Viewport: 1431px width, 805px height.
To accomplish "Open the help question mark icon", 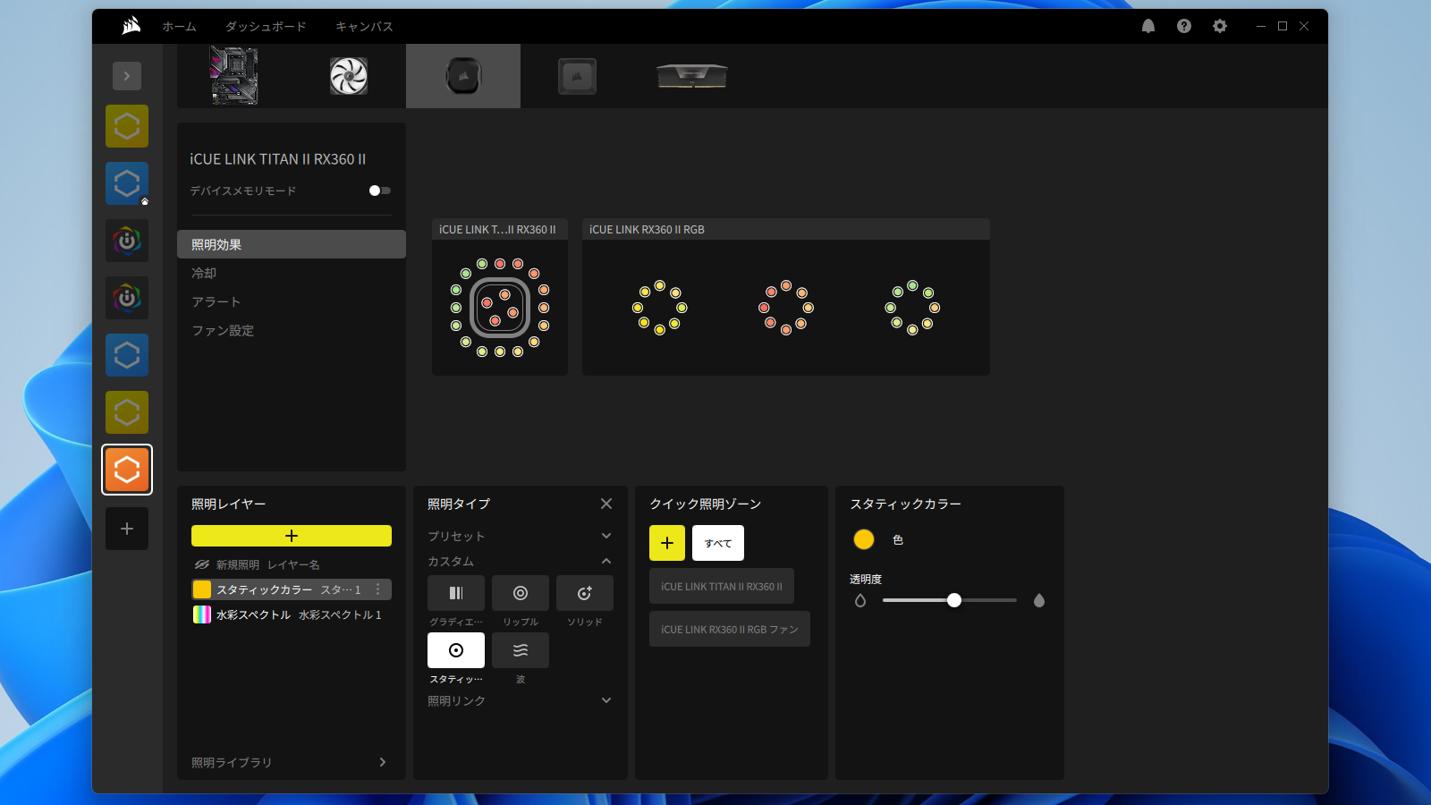I will [x=1184, y=26].
